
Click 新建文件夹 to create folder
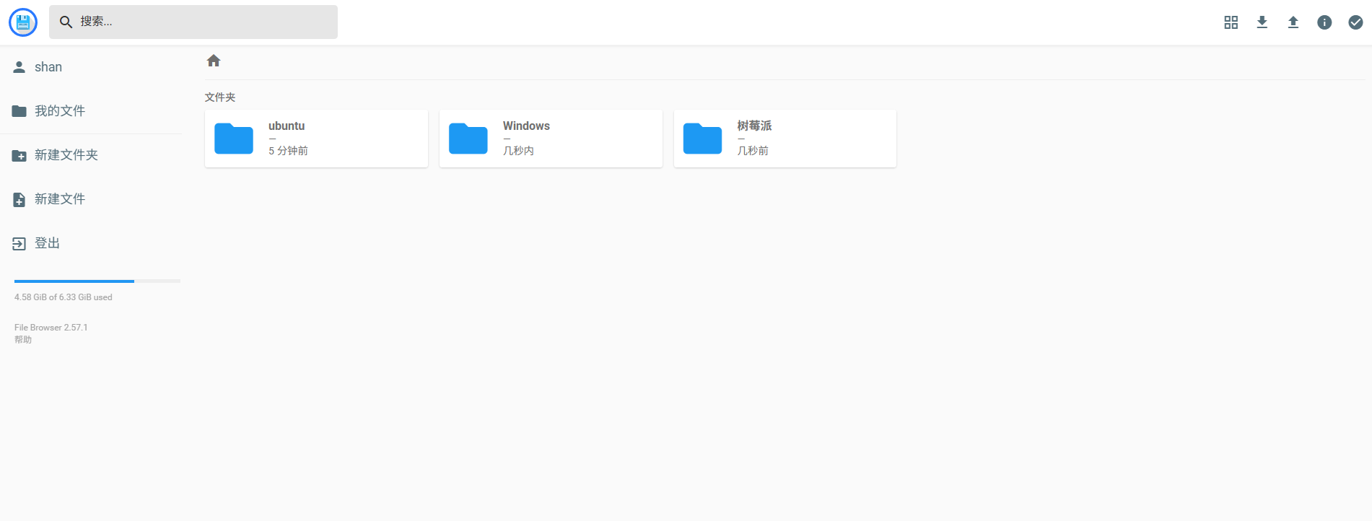[x=66, y=155]
